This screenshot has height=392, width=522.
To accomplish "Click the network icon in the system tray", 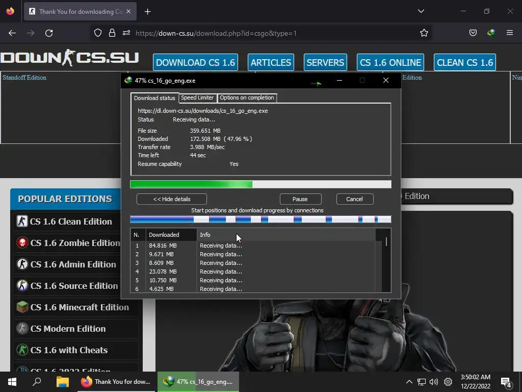I will click(x=422, y=382).
